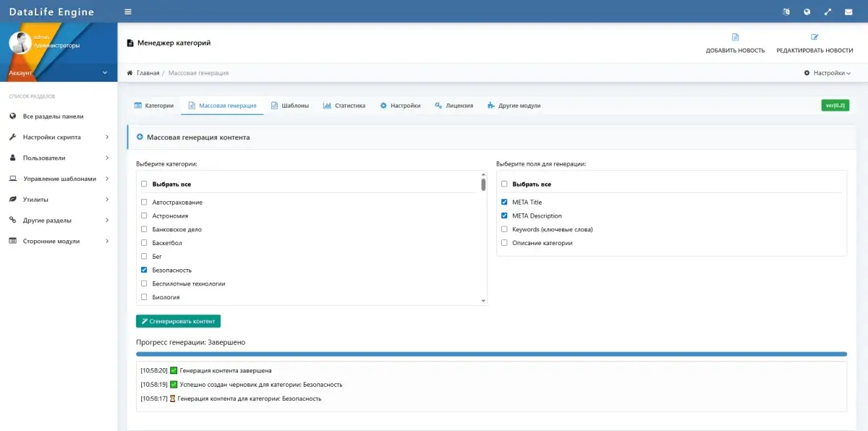Switch to the Шаблоны tab

pos(289,106)
